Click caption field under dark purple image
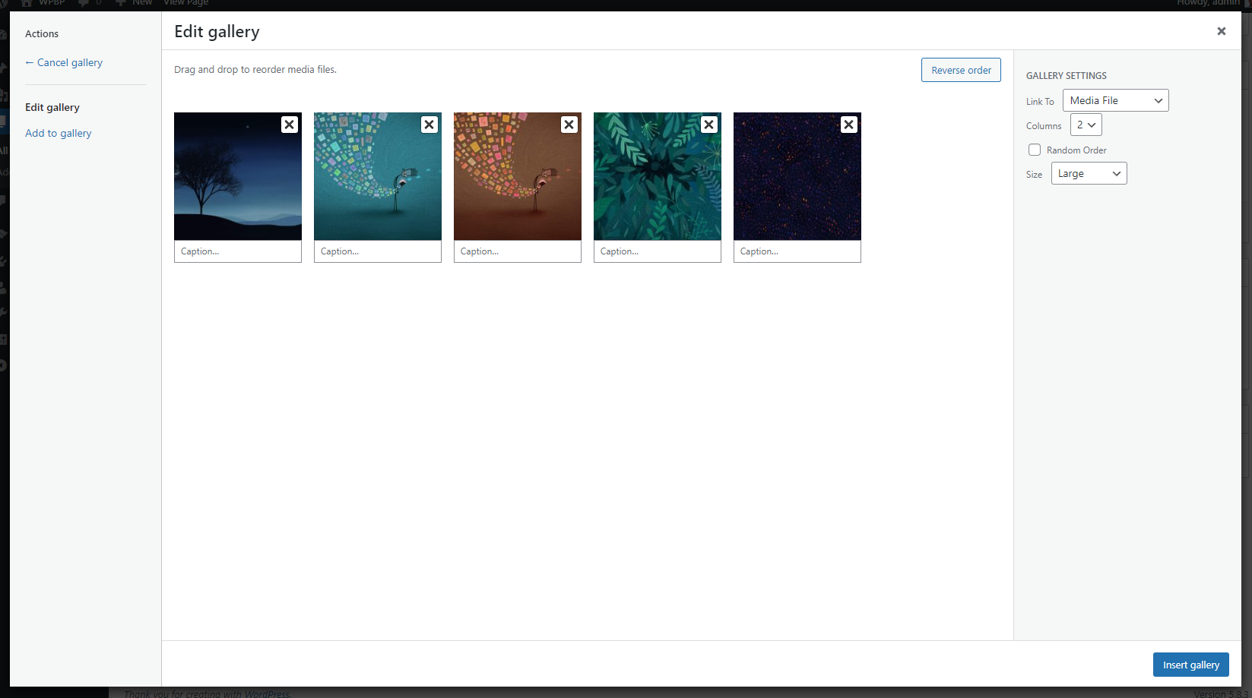The height and width of the screenshot is (698, 1252). click(x=797, y=251)
